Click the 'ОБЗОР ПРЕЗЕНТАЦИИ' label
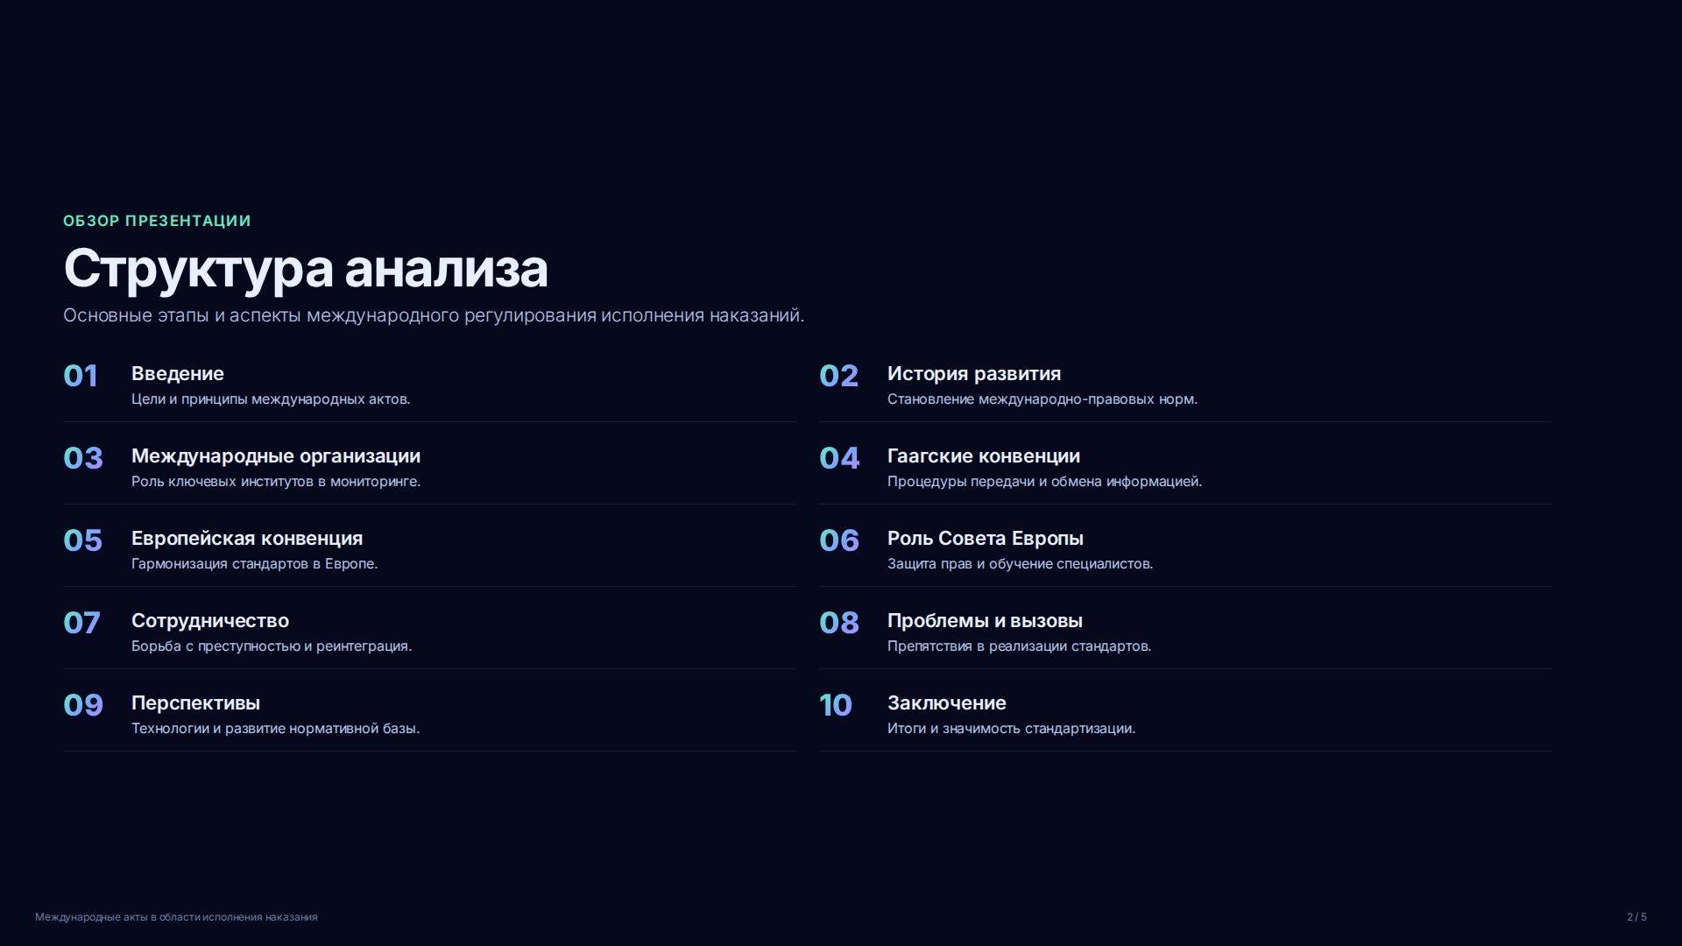 (x=157, y=221)
